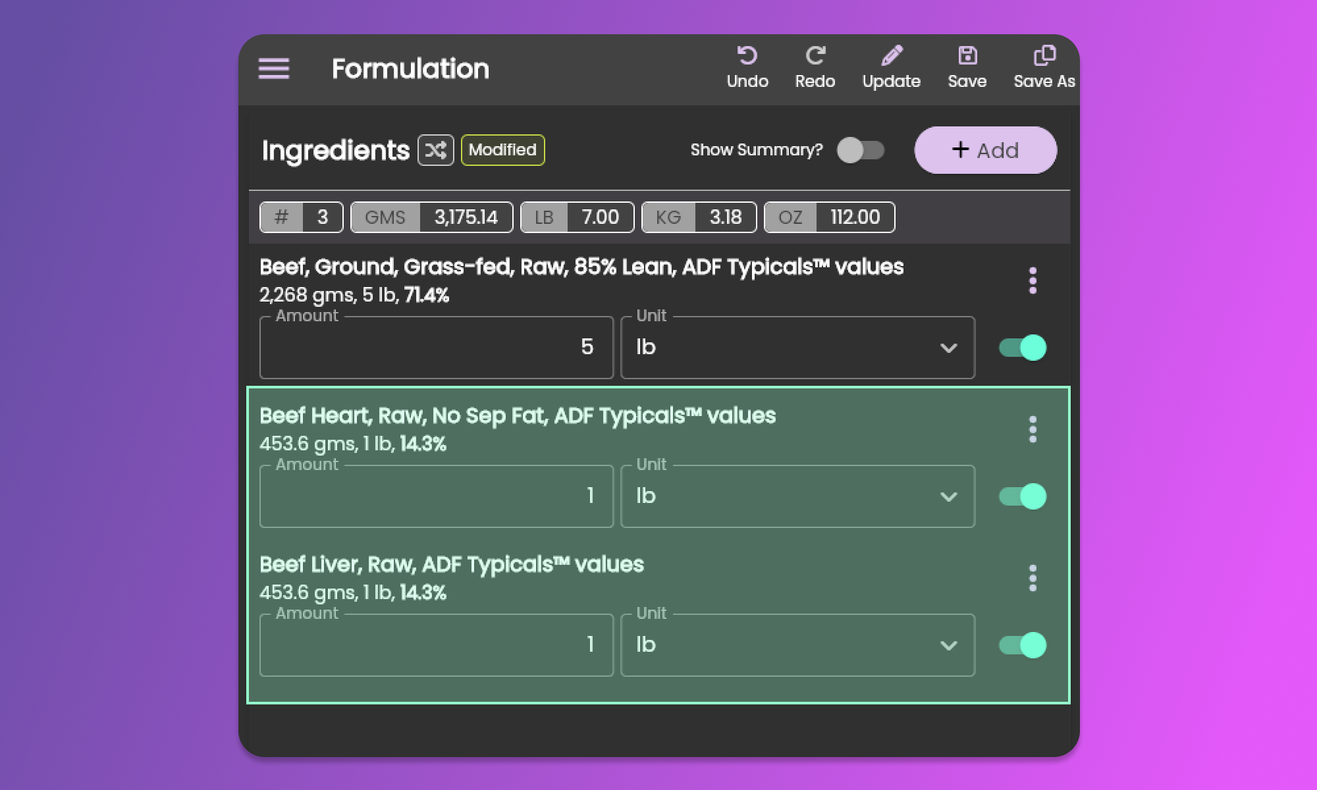Click the Redo icon
Image resolution: width=1317 pixels, height=790 pixels.
[x=815, y=56]
